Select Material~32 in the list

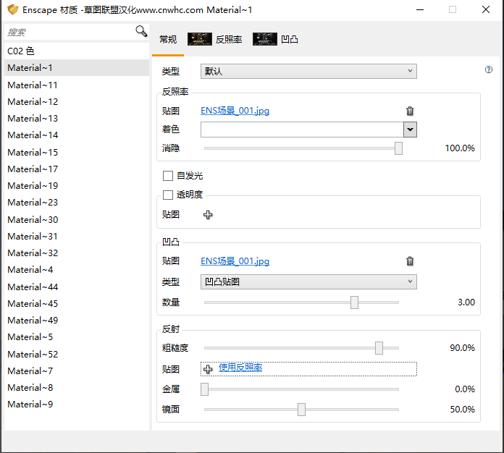pyautogui.click(x=77, y=253)
